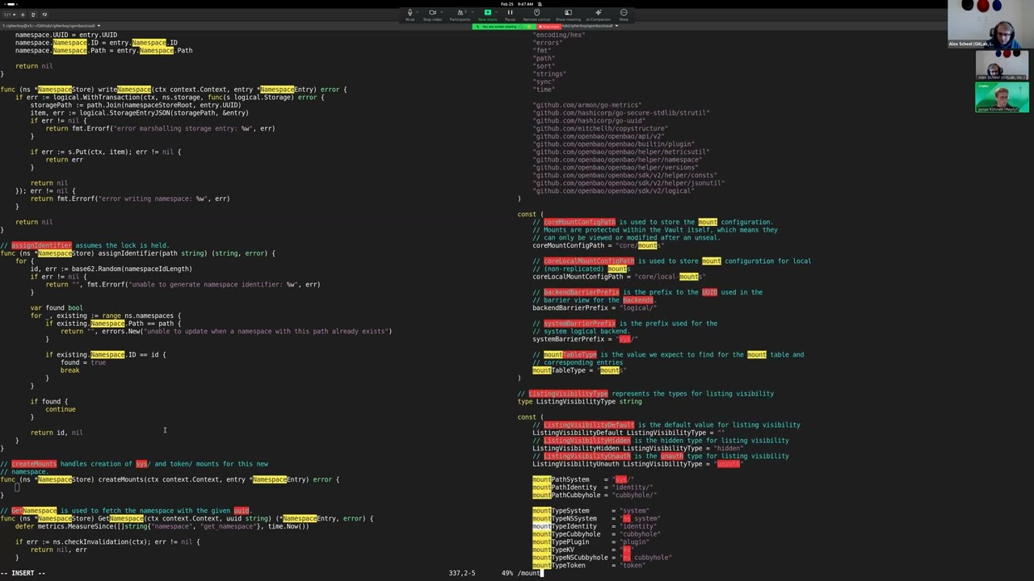
Task: Click 'createMounts' in the comment line
Action: tap(34, 464)
